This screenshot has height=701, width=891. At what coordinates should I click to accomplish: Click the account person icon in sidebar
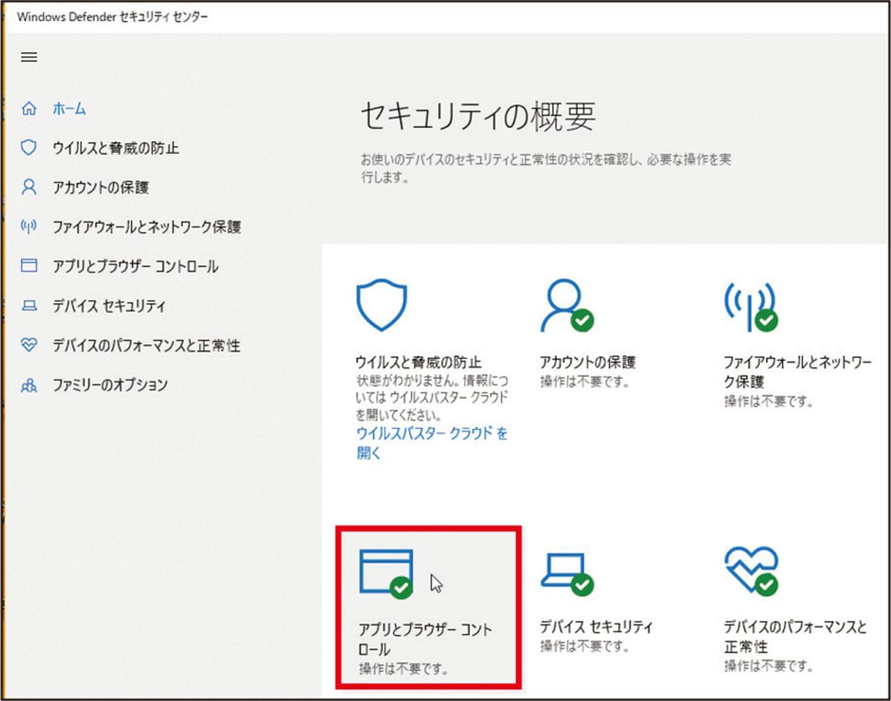(29, 187)
